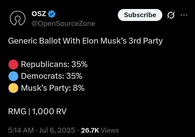This screenshot has height=137, width=195.
Task: Open the Grok slash-circle icon
Action: point(171,15)
